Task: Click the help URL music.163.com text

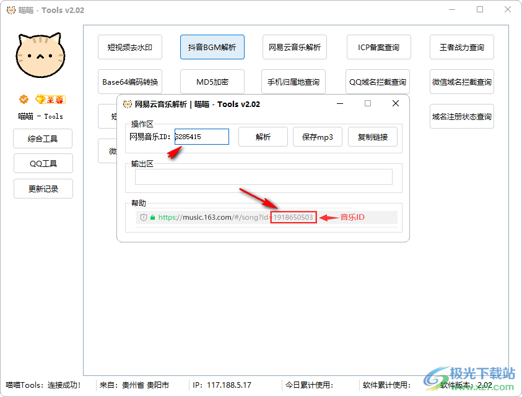Action: pos(236,218)
